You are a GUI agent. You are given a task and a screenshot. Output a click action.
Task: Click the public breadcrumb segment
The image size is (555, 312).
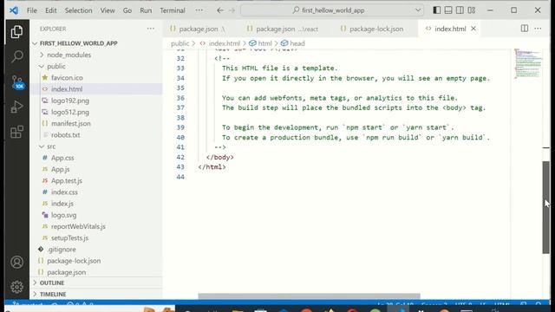[x=180, y=43]
